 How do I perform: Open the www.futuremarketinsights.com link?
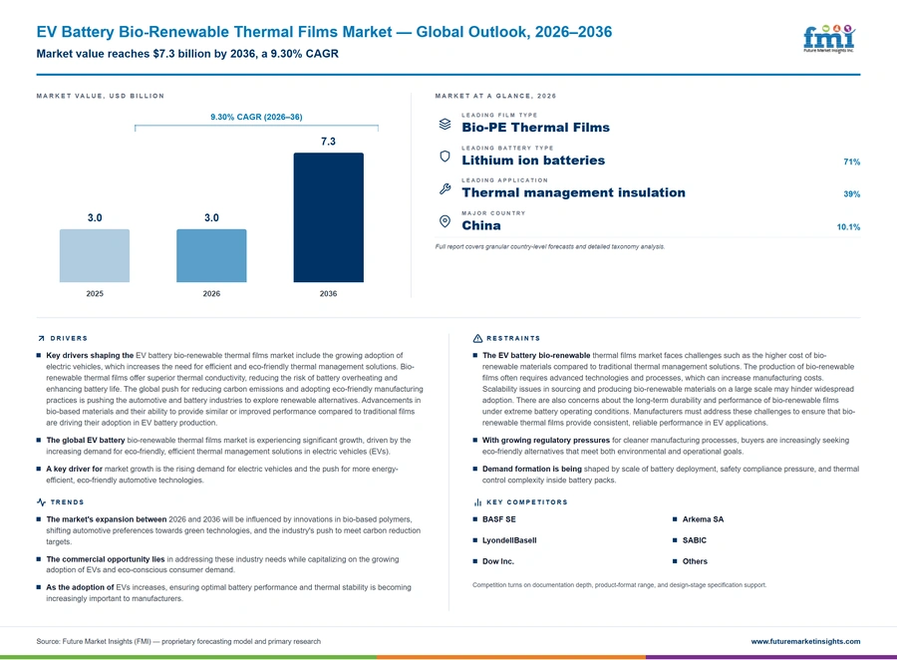(x=805, y=641)
